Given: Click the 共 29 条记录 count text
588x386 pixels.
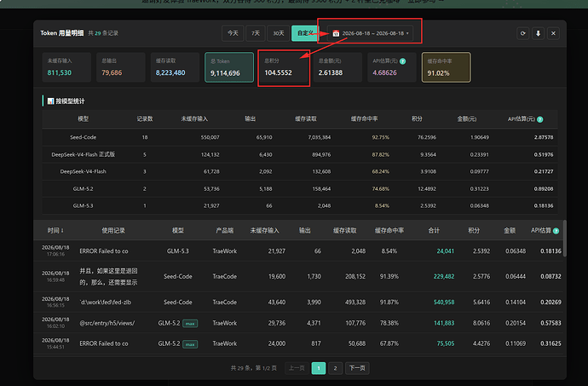Looking at the screenshot, I should (x=103, y=33).
